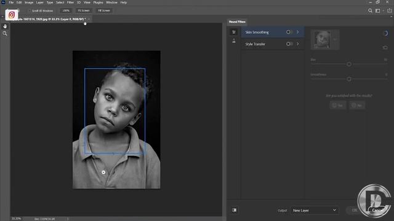Click the share document icon

pos(390,10)
